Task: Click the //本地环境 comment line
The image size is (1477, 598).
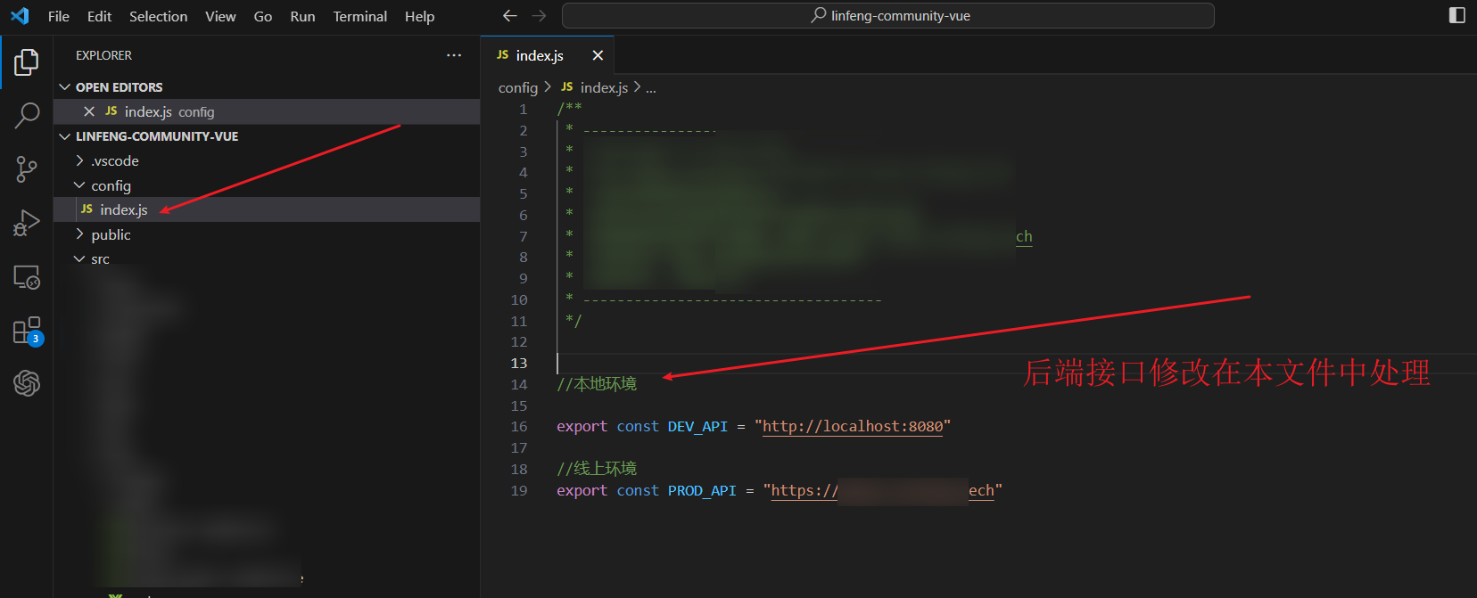Action: point(597,384)
